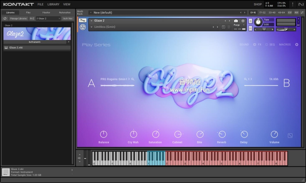The height and width of the screenshot is (183, 306).
Task: Delete the current snapshot with trash icon
Action: point(229,27)
